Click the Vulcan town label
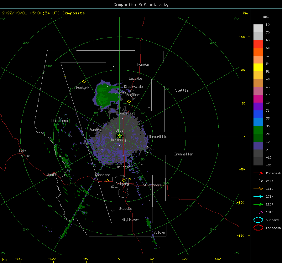 159,232
